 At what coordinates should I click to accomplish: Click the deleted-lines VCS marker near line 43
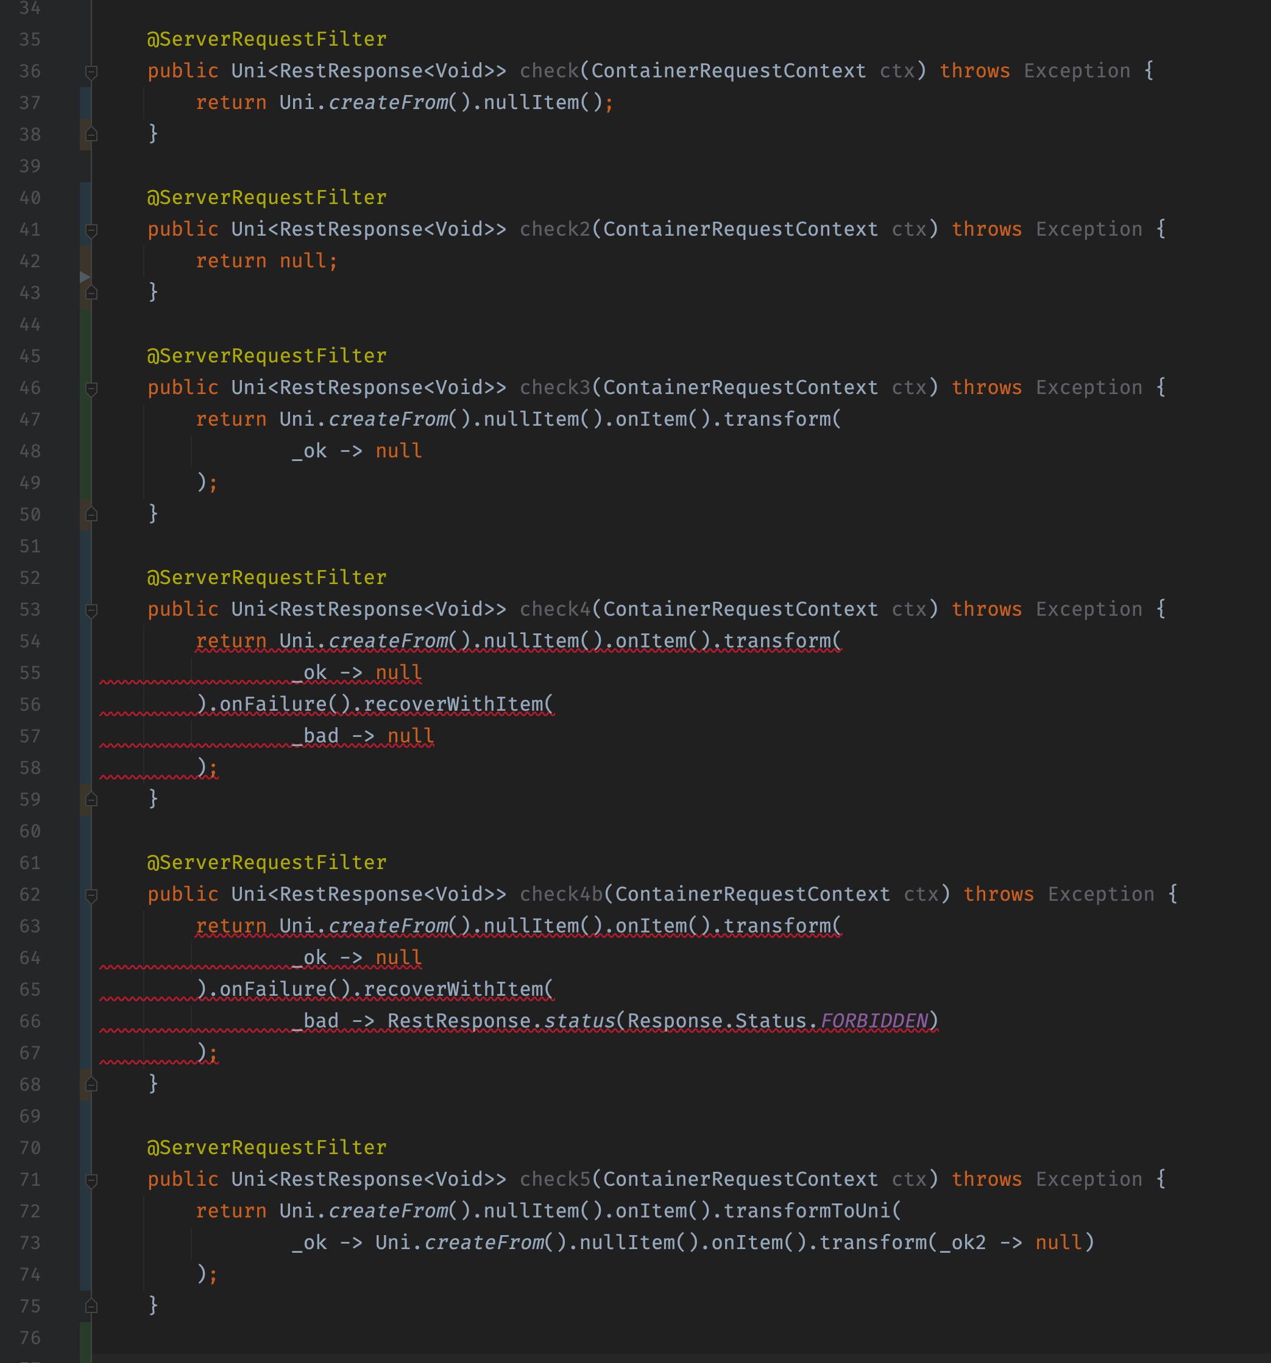click(x=84, y=277)
